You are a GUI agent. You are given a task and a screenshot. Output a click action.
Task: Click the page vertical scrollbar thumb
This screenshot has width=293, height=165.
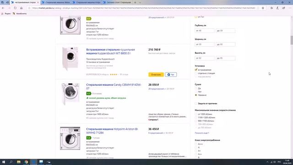pos(292,40)
